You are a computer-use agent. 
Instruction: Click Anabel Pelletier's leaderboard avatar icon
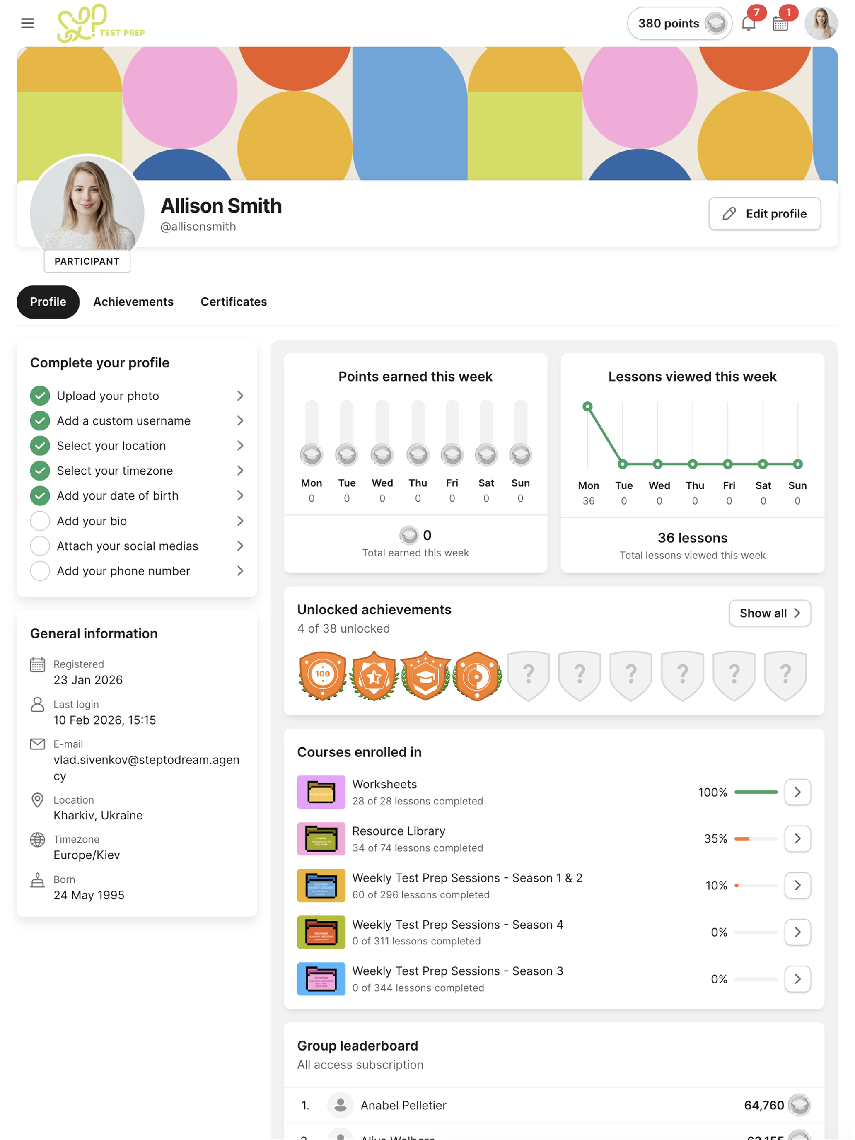click(x=340, y=1105)
